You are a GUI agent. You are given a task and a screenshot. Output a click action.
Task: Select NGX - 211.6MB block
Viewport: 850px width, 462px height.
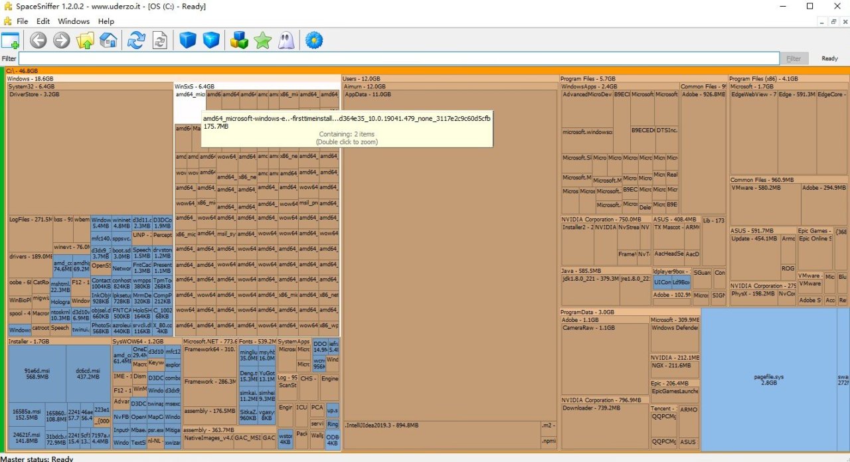pos(674,370)
